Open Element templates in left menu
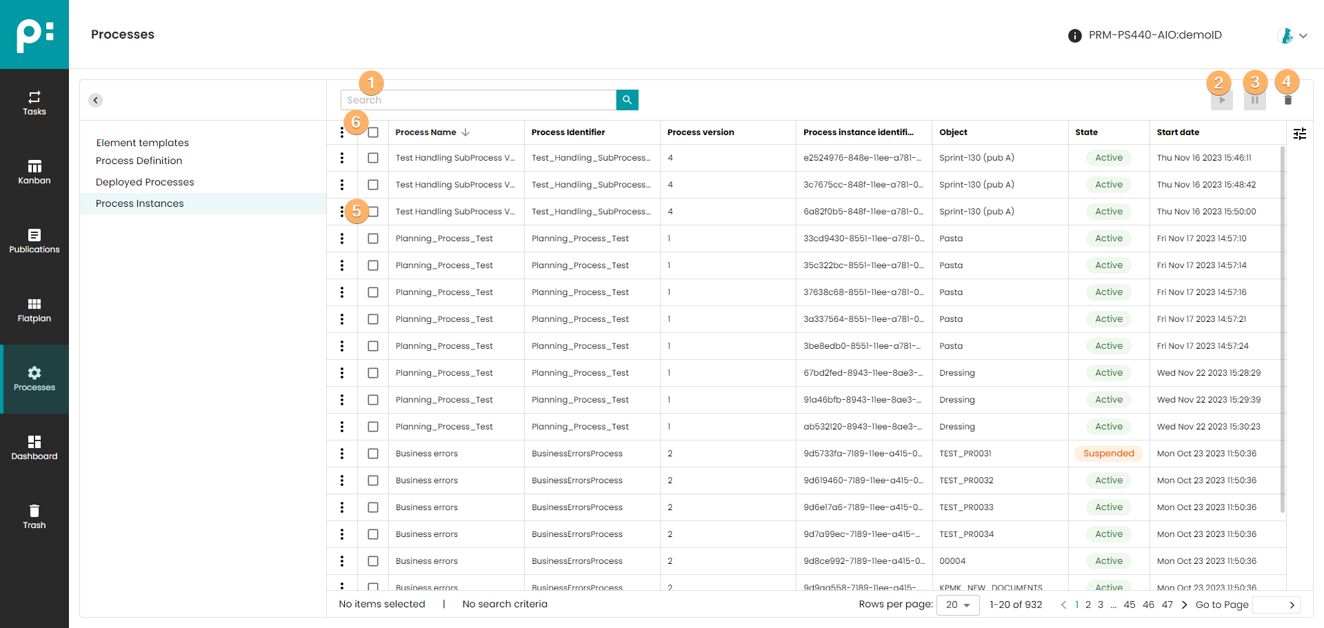Screen dimensions: 1324x628 point(142,143)
